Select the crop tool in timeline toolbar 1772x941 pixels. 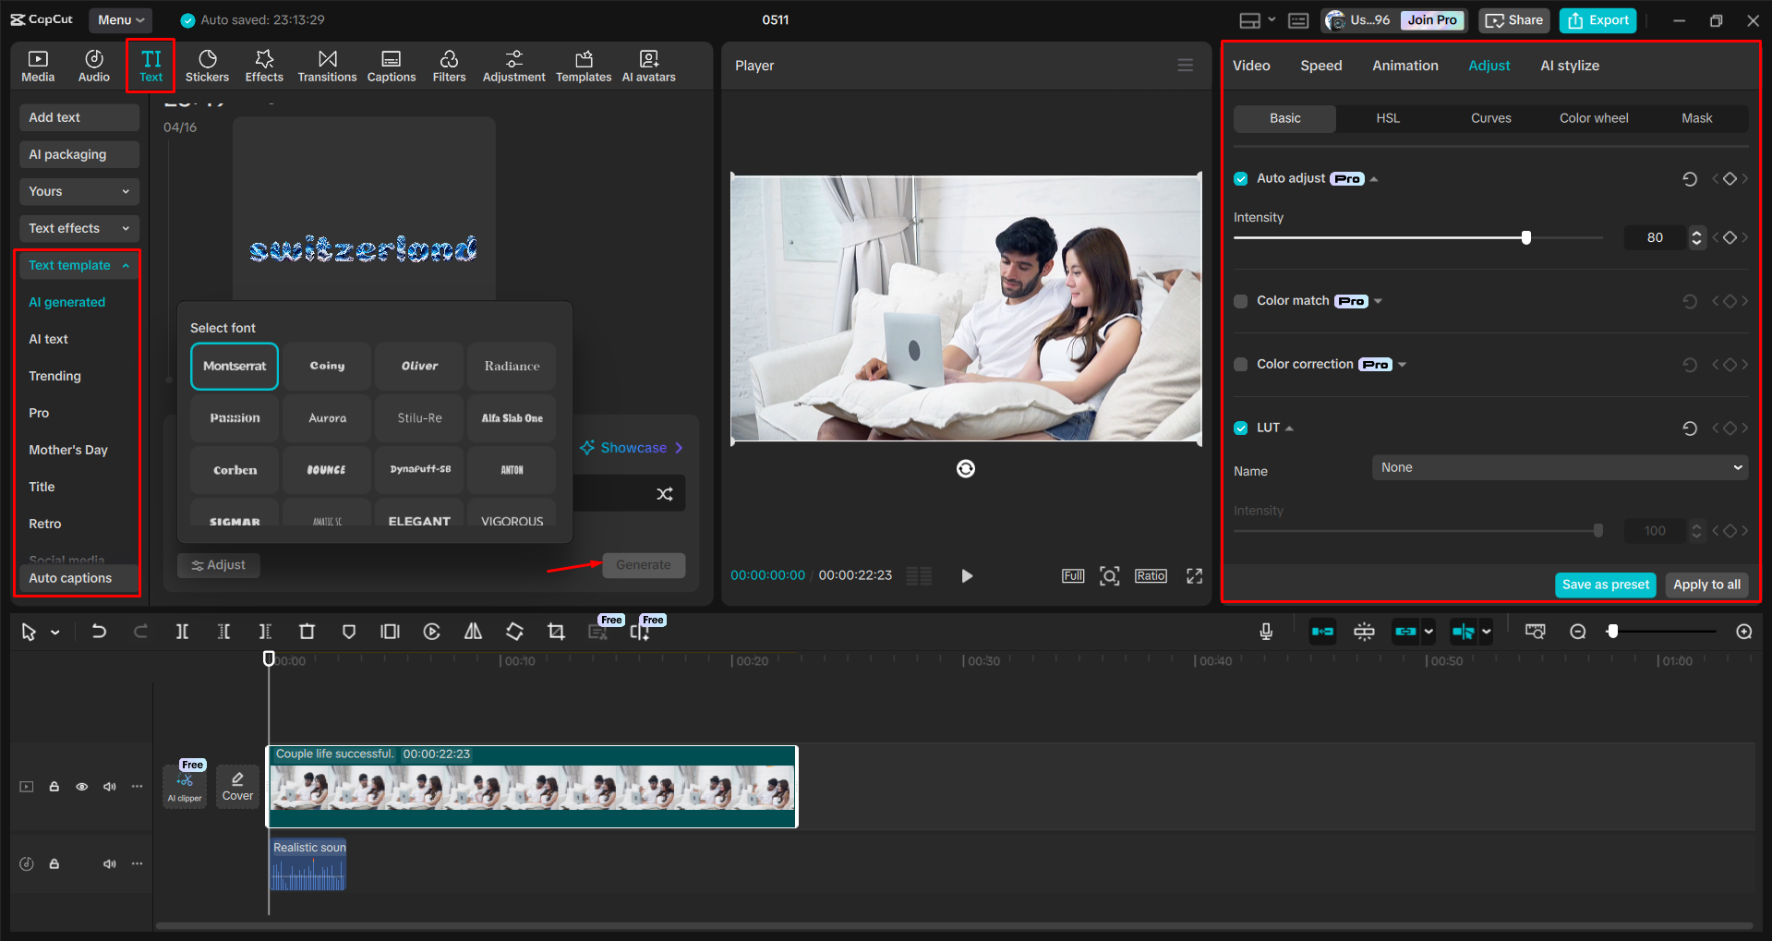click(x=556, y=632)
